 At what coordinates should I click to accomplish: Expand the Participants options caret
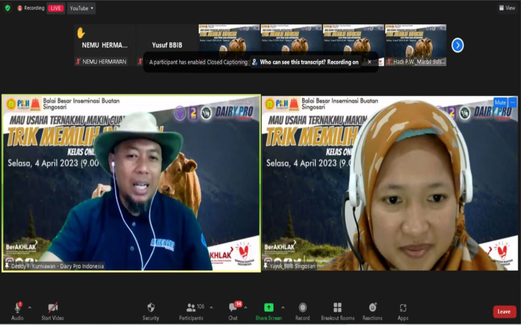click(211, 308)
